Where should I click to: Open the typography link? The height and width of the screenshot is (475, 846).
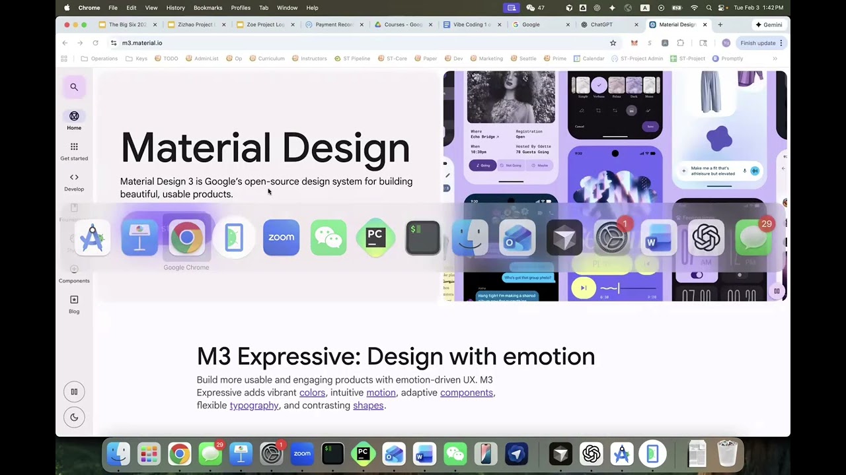point(254,405)
